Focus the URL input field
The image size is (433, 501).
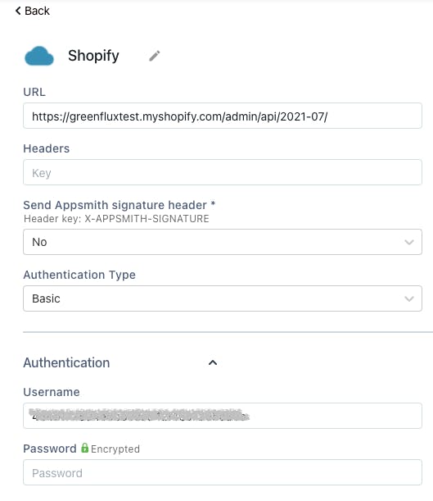(223, 116)
